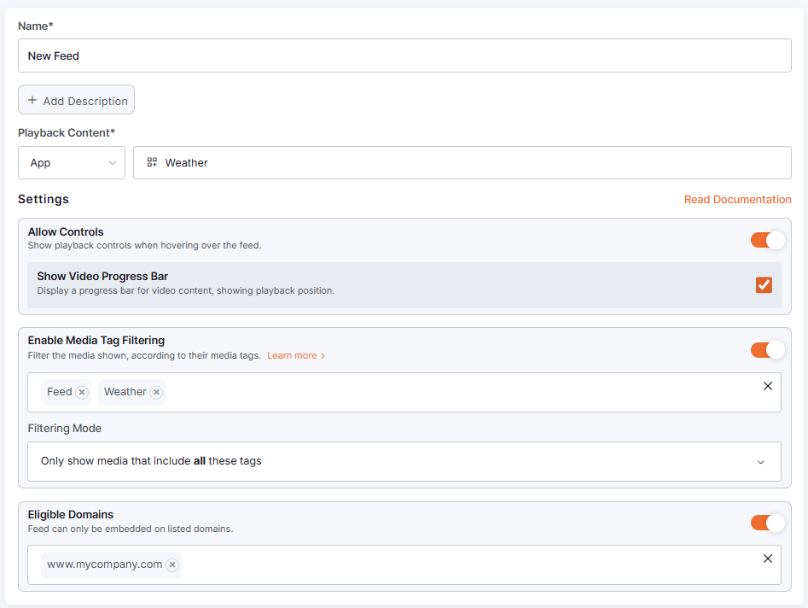This screenshot has height=608, width=808.
Task: Remove the www.mycompany.com domain chip
Action: coord(172,564)
